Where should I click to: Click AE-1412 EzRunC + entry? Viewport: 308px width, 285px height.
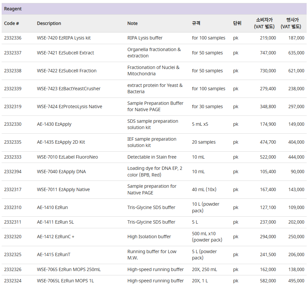point(55,237)
